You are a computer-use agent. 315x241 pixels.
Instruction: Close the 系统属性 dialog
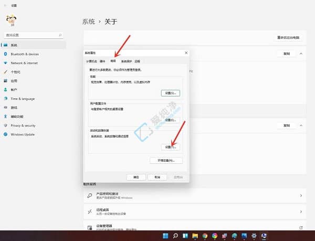(x=186, y=53)
